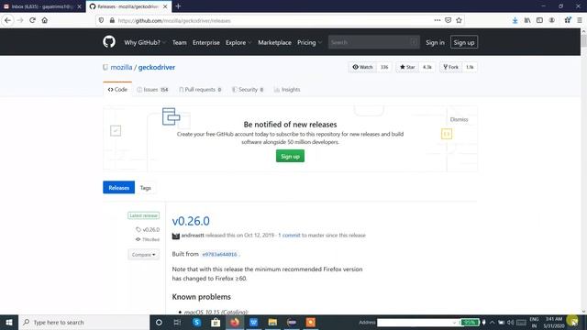
Task: Click the Sign in link
Action: [435, 42]
